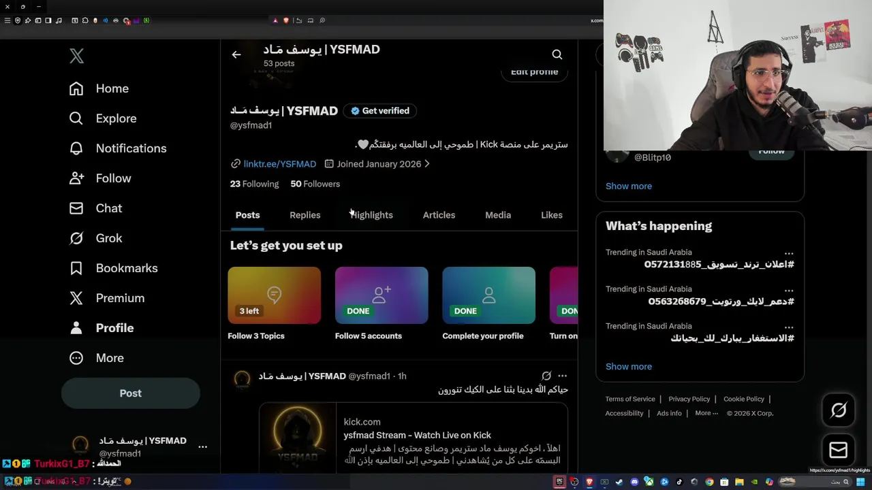Select the Posts tab

tap(247, 215)
